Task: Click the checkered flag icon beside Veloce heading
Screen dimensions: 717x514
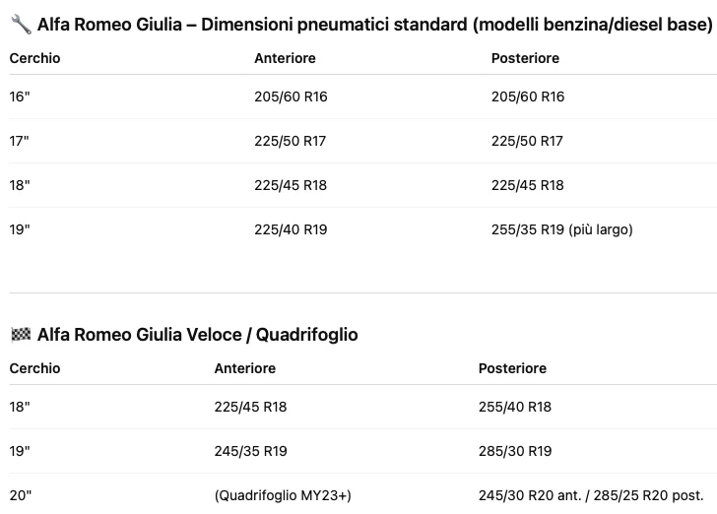Action: (20, 335)
